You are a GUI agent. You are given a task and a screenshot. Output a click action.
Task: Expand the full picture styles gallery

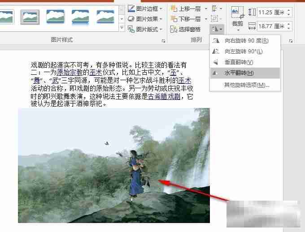point(122,28)
